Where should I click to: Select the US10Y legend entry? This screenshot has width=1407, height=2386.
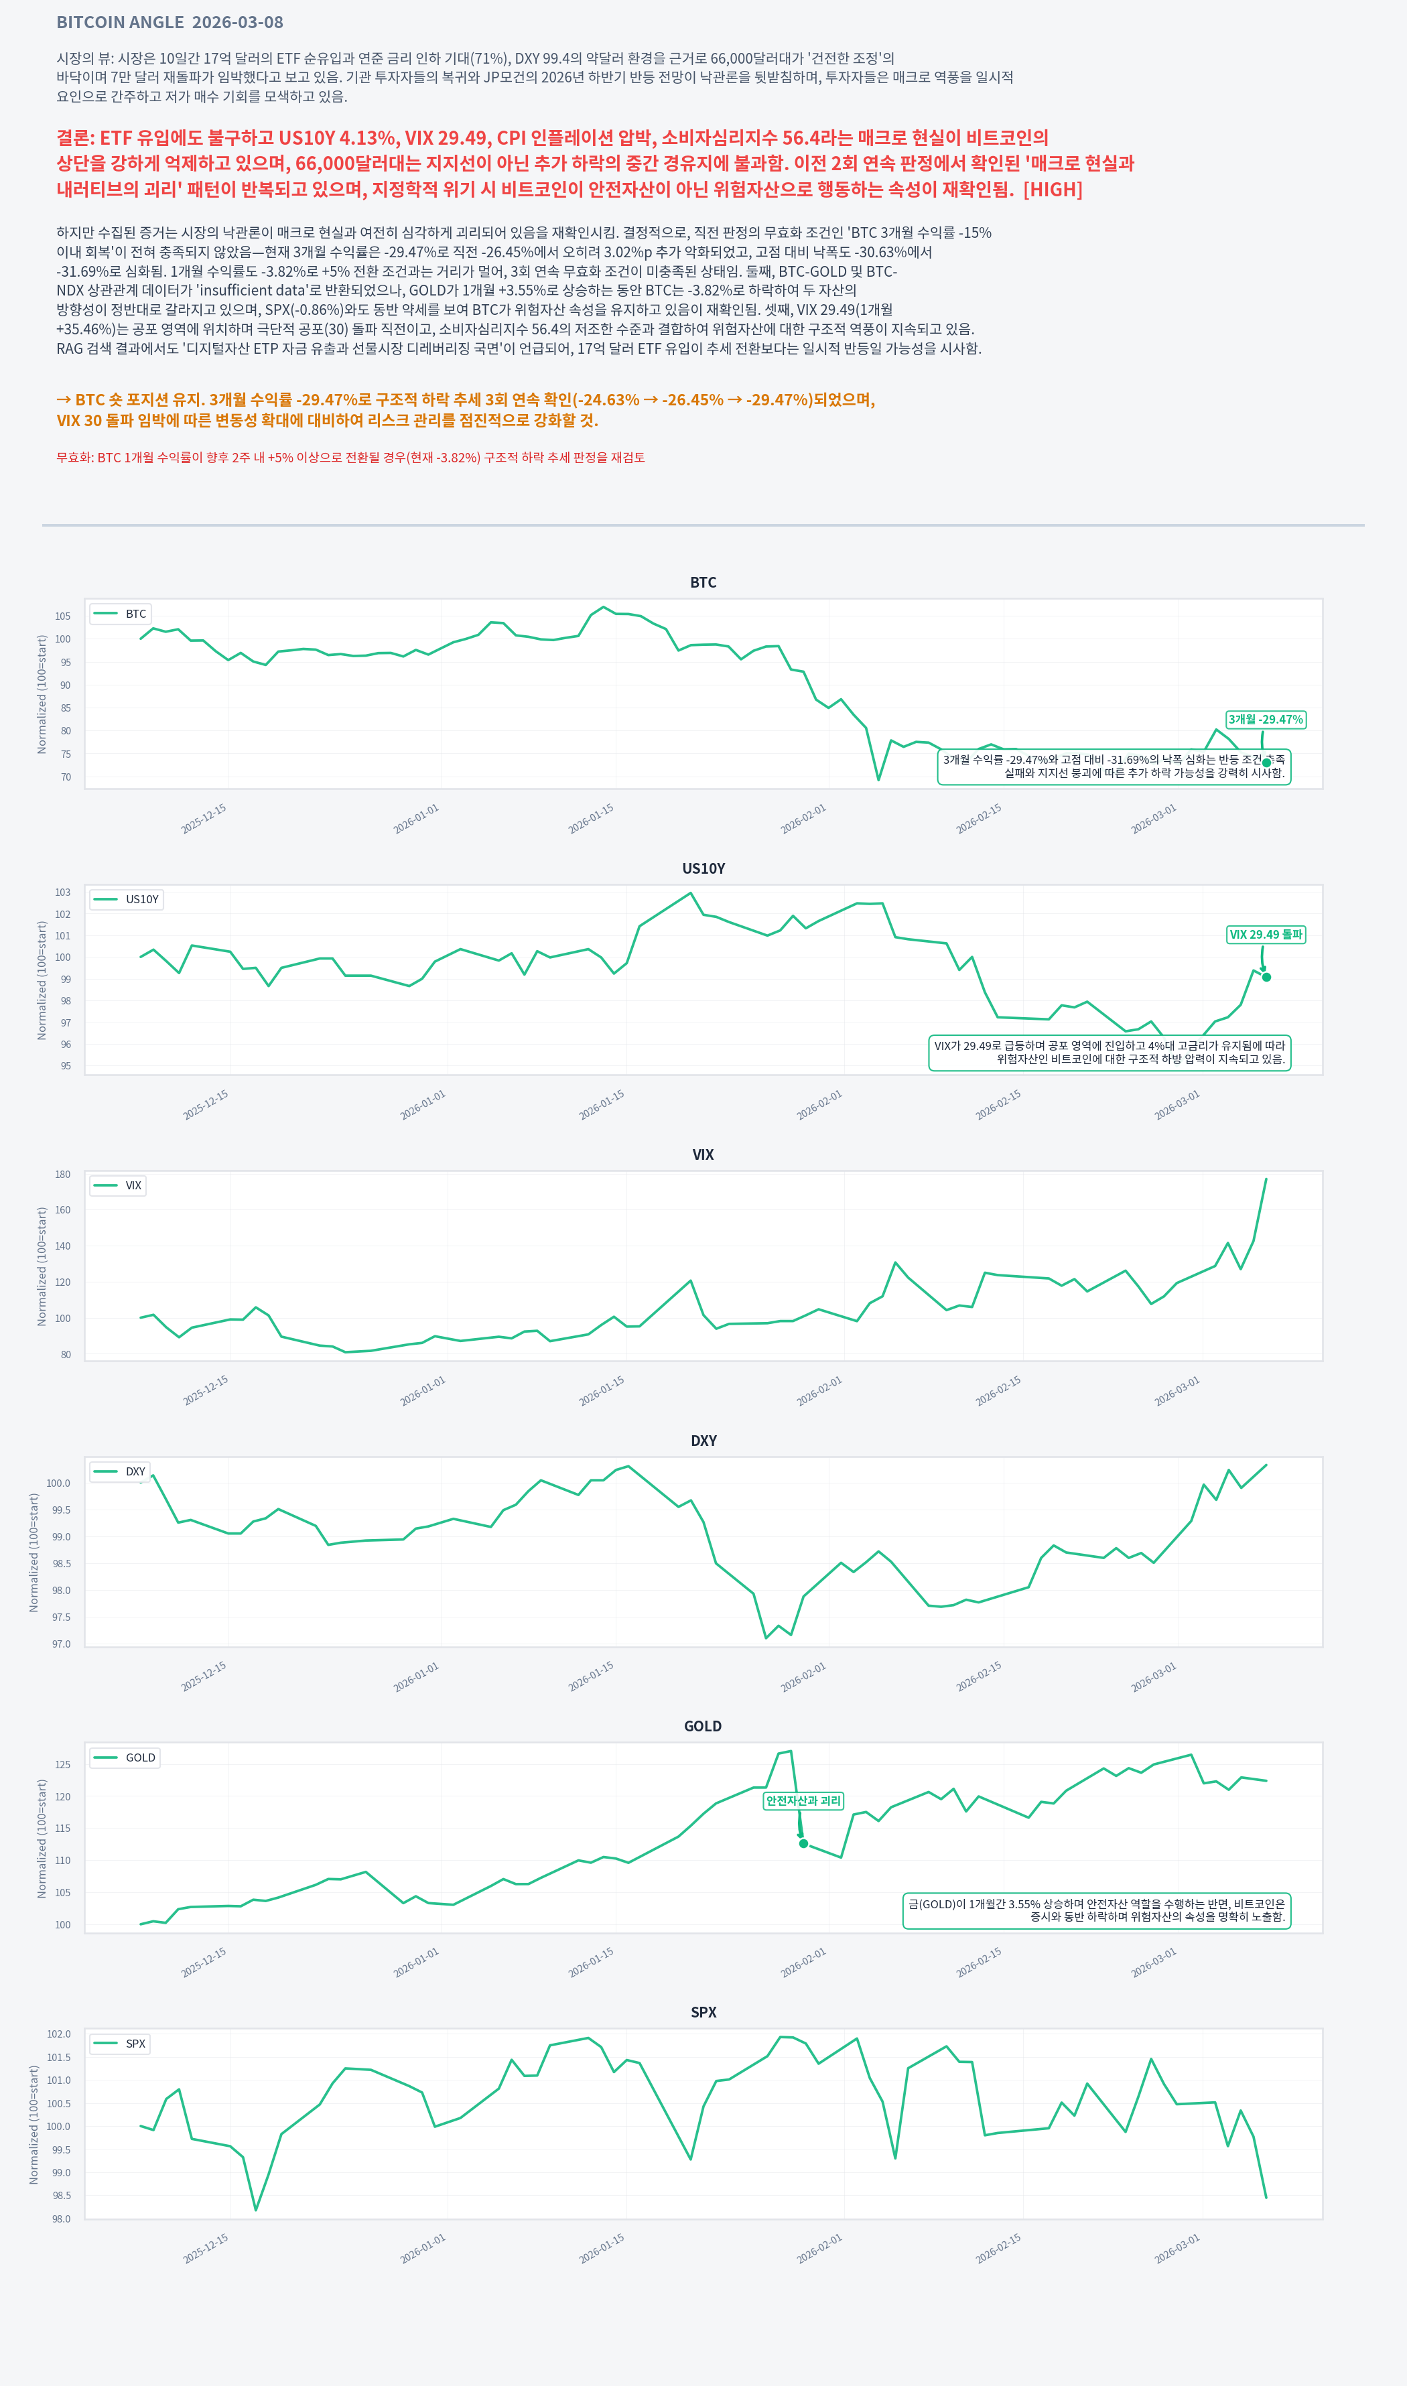127,899
